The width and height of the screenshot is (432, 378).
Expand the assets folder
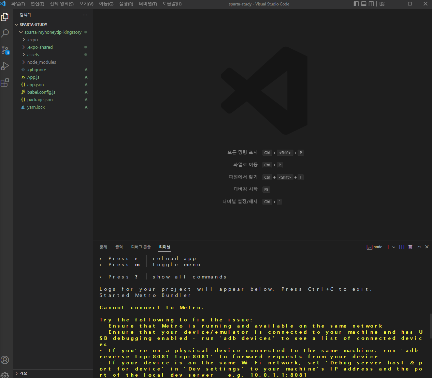(x=53, y=55)
